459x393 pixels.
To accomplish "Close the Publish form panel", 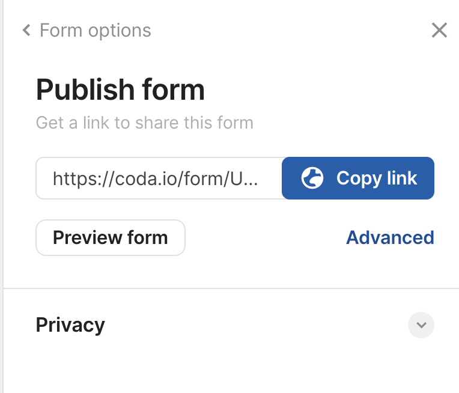I will tap(439, 30).
